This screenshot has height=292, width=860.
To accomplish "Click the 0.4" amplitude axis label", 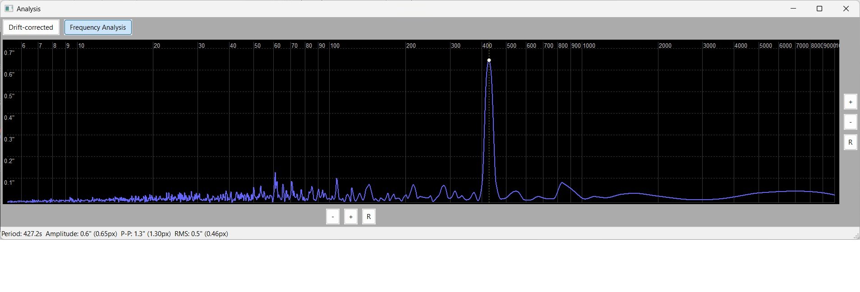I will (x=9, y=118).
